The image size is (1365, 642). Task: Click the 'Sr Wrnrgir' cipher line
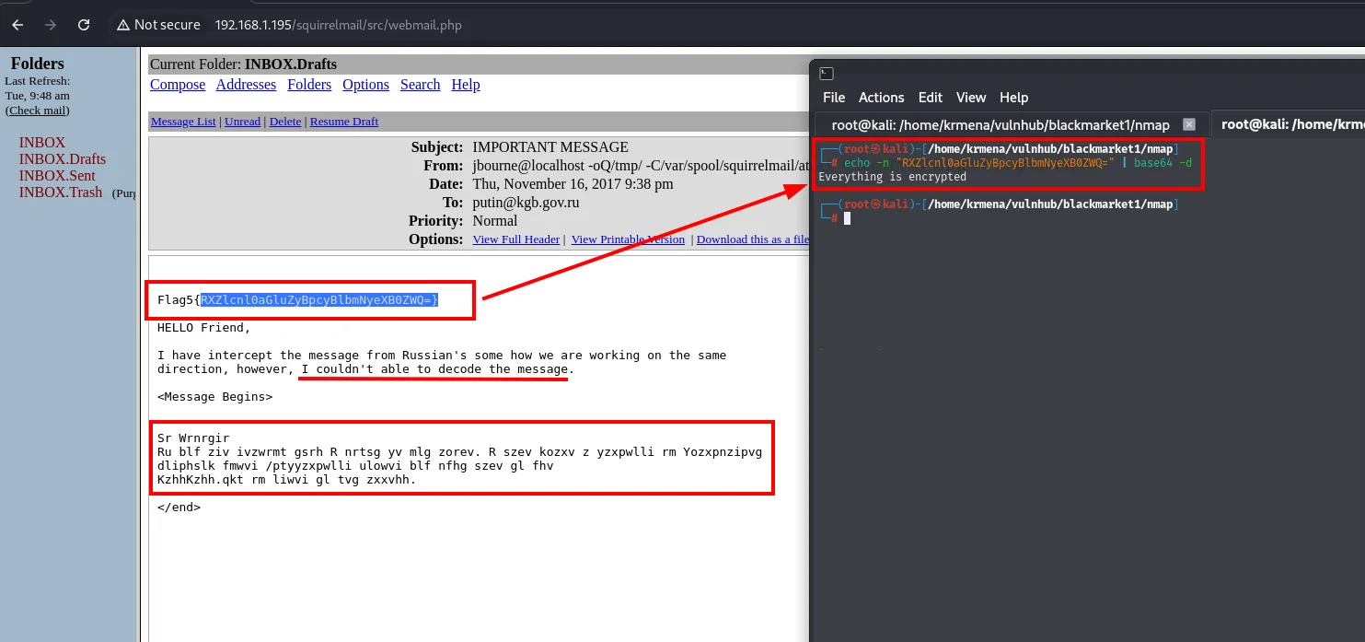coord(193,438)
